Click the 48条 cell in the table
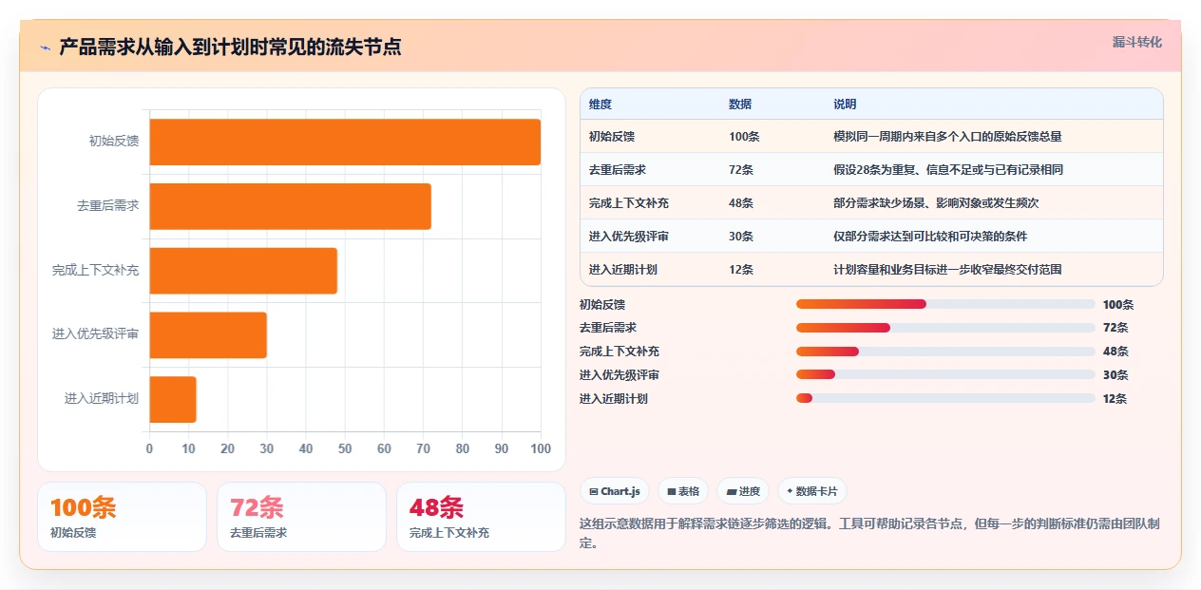Viewport: 1201px width, 590px height. (x=741, y=203)
